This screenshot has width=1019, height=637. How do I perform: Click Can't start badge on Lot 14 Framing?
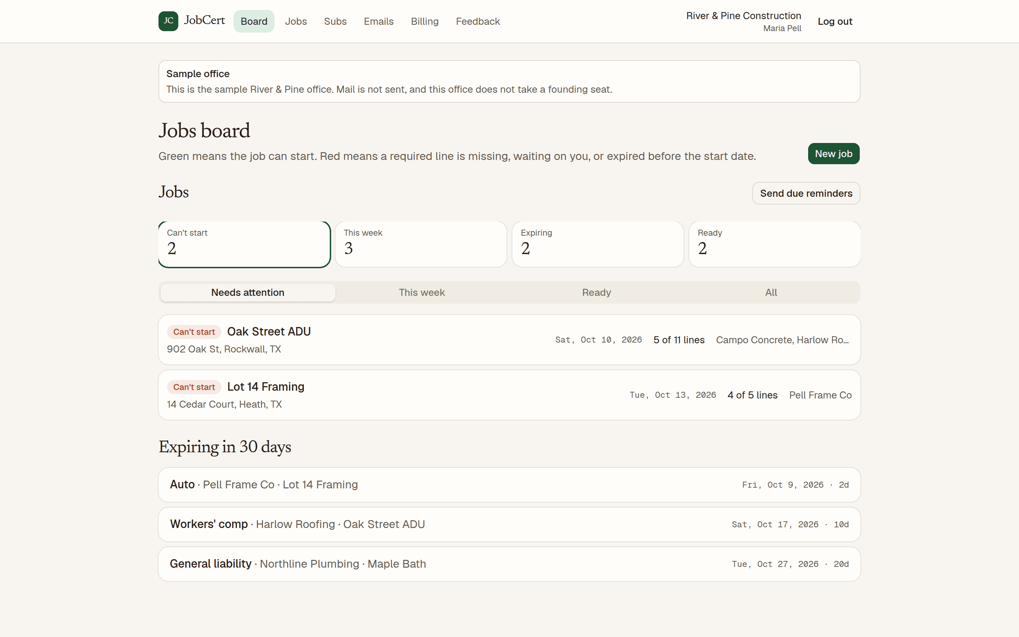(194, 387)
